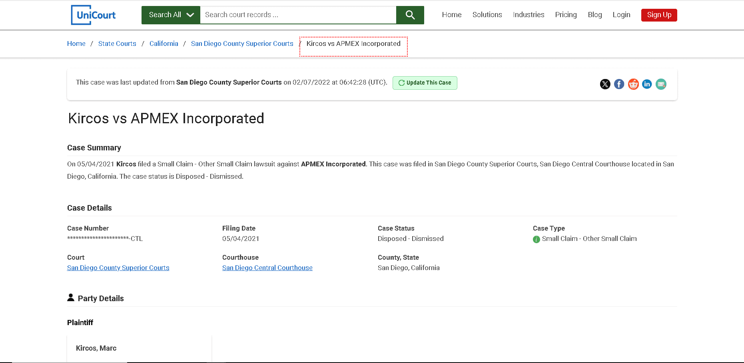Share the case on Facebook
Image resolution: width=744 pixels, height=363 pixels.
pos(619,84)
